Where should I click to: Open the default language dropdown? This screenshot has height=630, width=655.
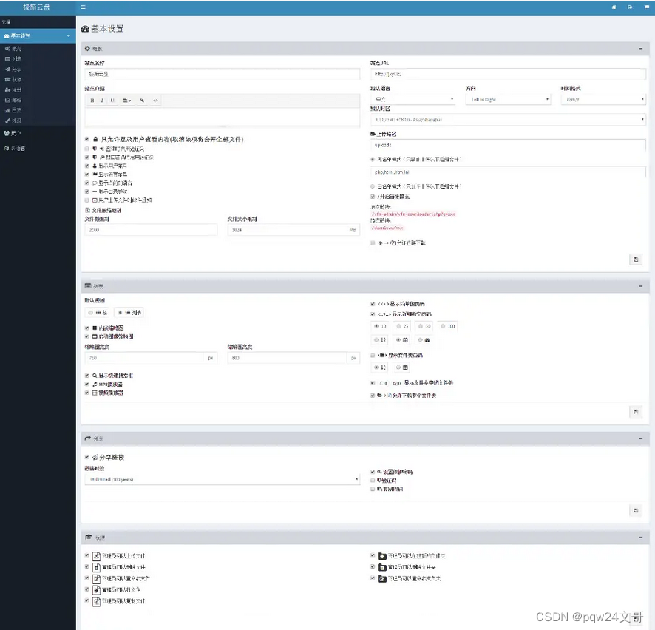[413, 99]
